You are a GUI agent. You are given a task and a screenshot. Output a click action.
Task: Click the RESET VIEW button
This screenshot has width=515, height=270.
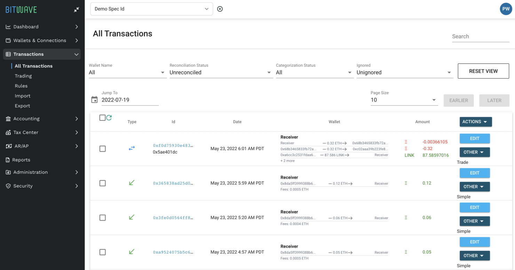point(483,71)
